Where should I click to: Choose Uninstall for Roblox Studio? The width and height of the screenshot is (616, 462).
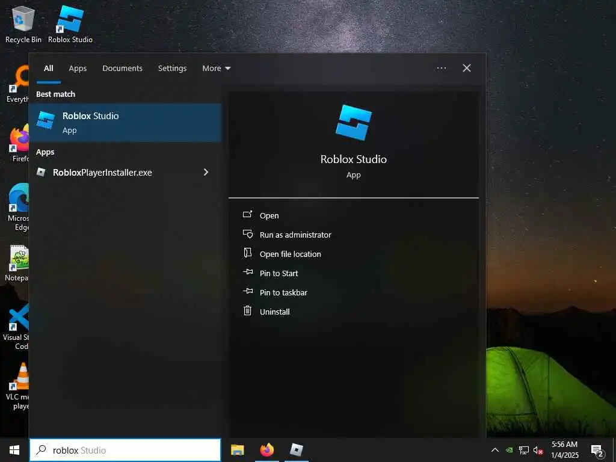click(x=274, y=312)
